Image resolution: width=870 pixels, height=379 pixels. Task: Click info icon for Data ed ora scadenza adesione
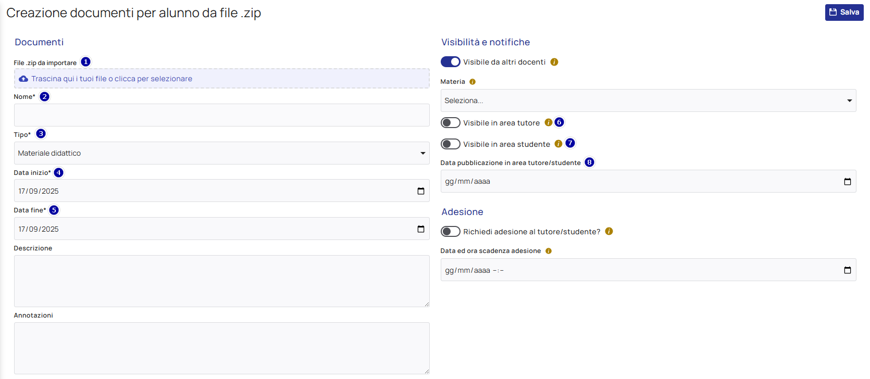point(549,251)
